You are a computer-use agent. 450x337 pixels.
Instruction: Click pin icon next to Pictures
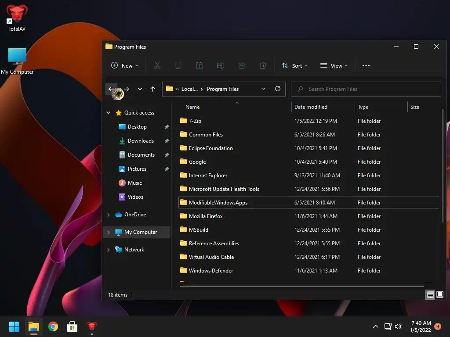pyautogui.click(x=167, y=169)
